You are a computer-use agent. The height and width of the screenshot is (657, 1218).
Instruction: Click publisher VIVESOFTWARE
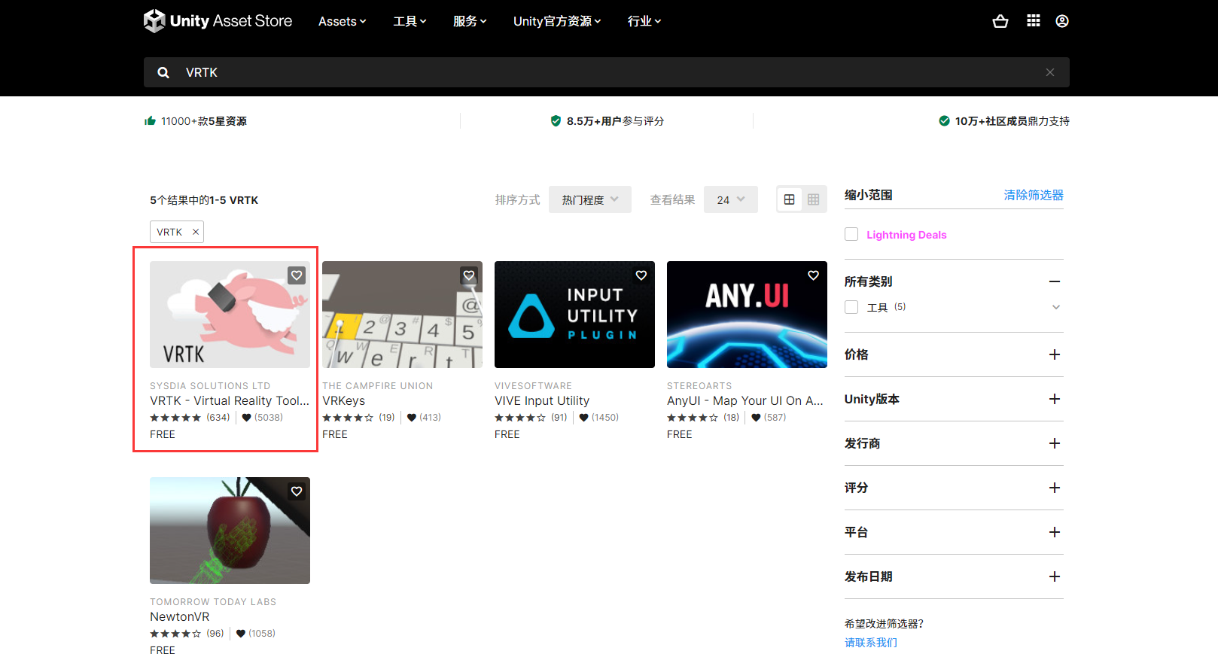(x=533, y=385)
